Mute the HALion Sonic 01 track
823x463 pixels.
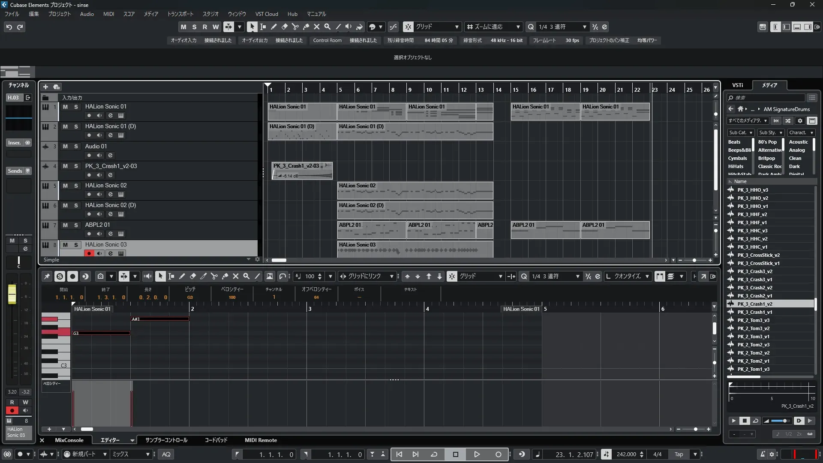tap(65, 107)
